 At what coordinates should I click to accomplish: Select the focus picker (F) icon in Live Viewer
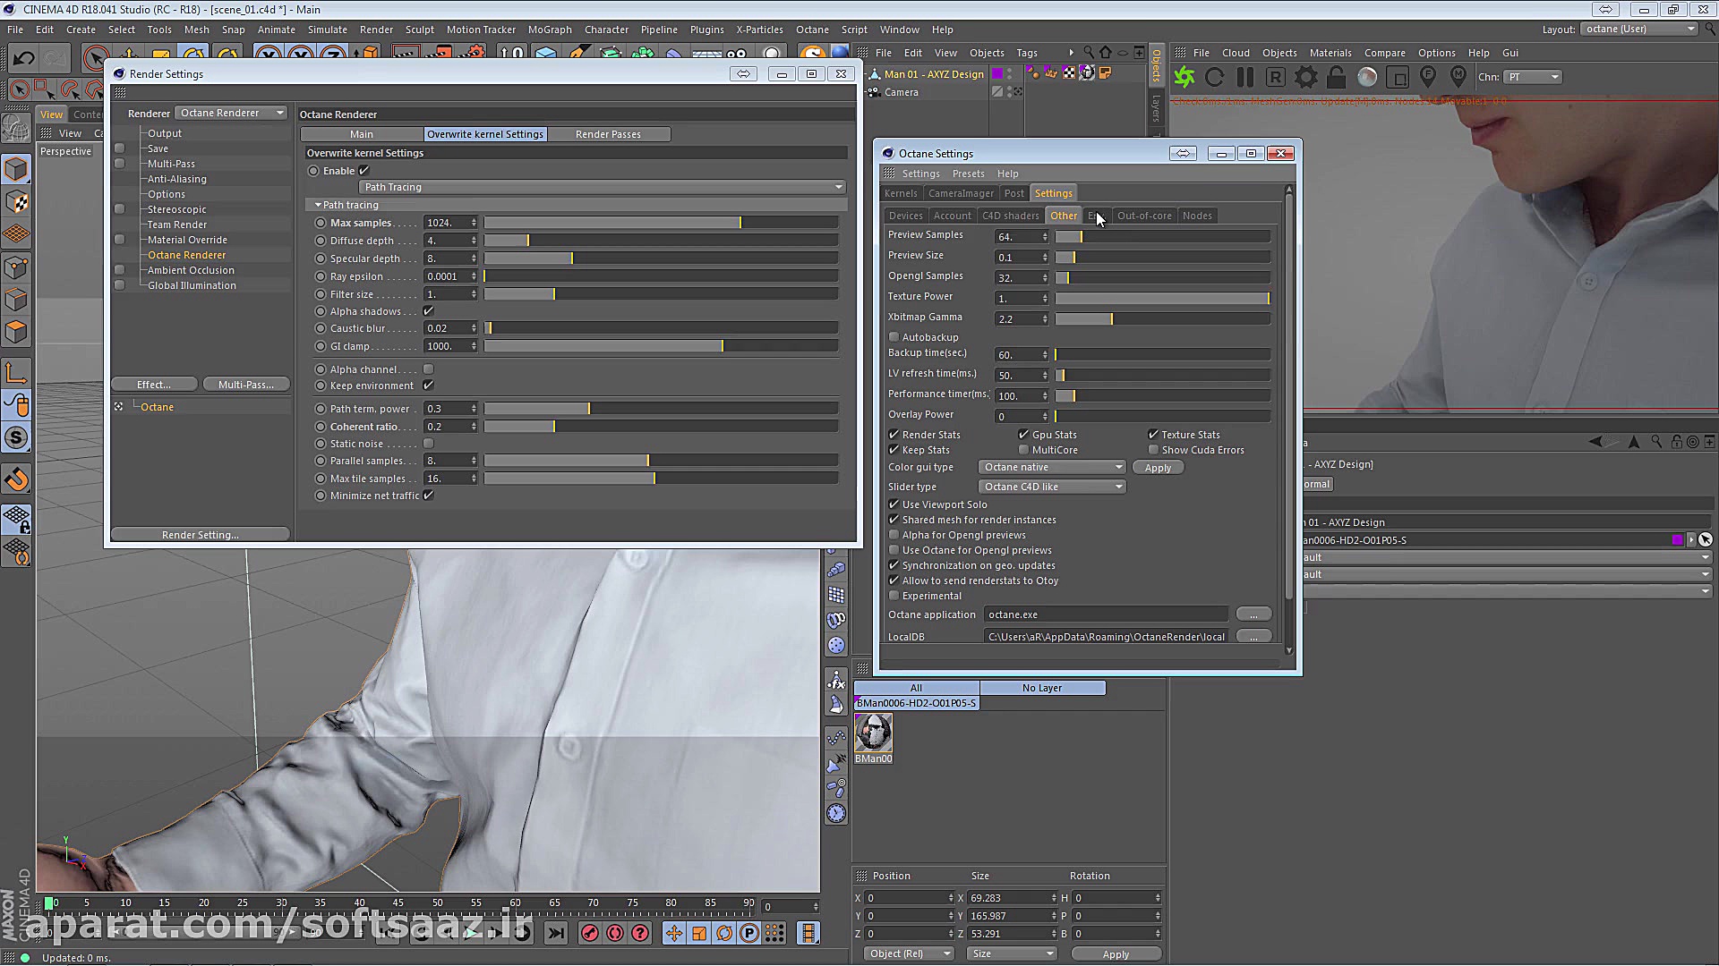tap(1428, 77)
